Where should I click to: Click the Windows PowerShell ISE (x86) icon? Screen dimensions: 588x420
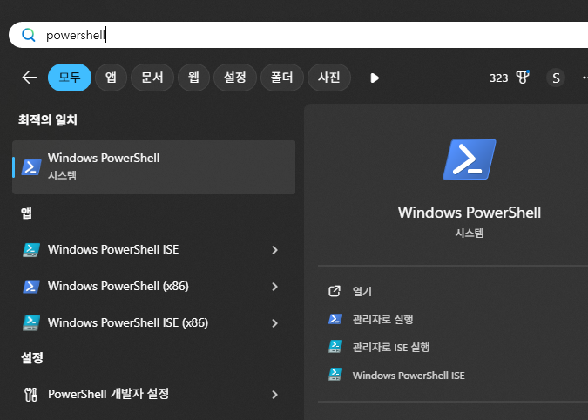[x=31, y=323]
